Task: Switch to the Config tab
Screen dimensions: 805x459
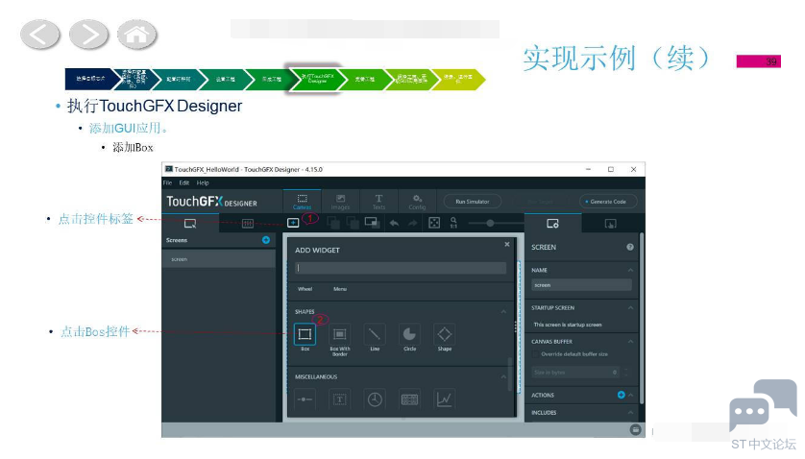Action: pyautogui.click(x=417, y=202)
